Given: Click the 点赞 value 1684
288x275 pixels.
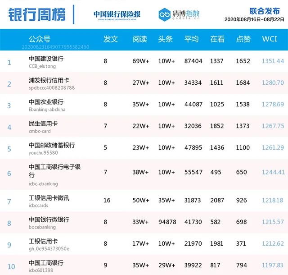Looking at the screenshot, I should pyautogui.click(x=243, y=82).
